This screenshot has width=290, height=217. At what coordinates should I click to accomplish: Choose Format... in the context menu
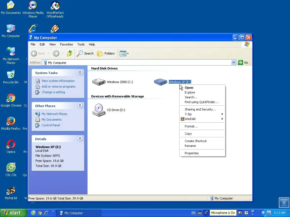pyautogui.click(x=202, y=126)
